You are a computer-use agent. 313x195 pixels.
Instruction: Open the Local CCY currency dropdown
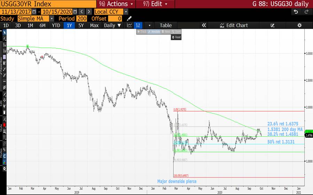[126, 12]
